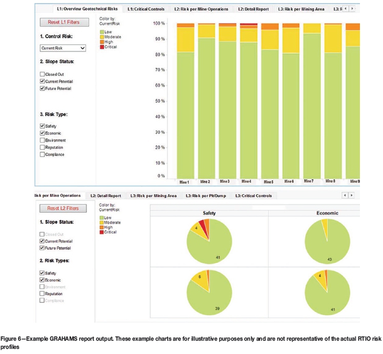The image size is (383, 354).
Task: Select the L3: Risk per Pit/Dump tab
Action: point(205,195)
